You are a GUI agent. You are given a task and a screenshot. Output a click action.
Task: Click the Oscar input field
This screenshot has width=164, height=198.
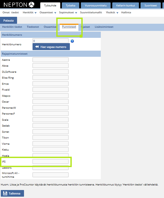51,102
